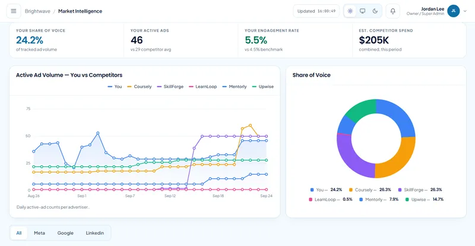Toggle You series in chart legend
The width and height of the screenshot is (475, 246).
tap(115, 87)
